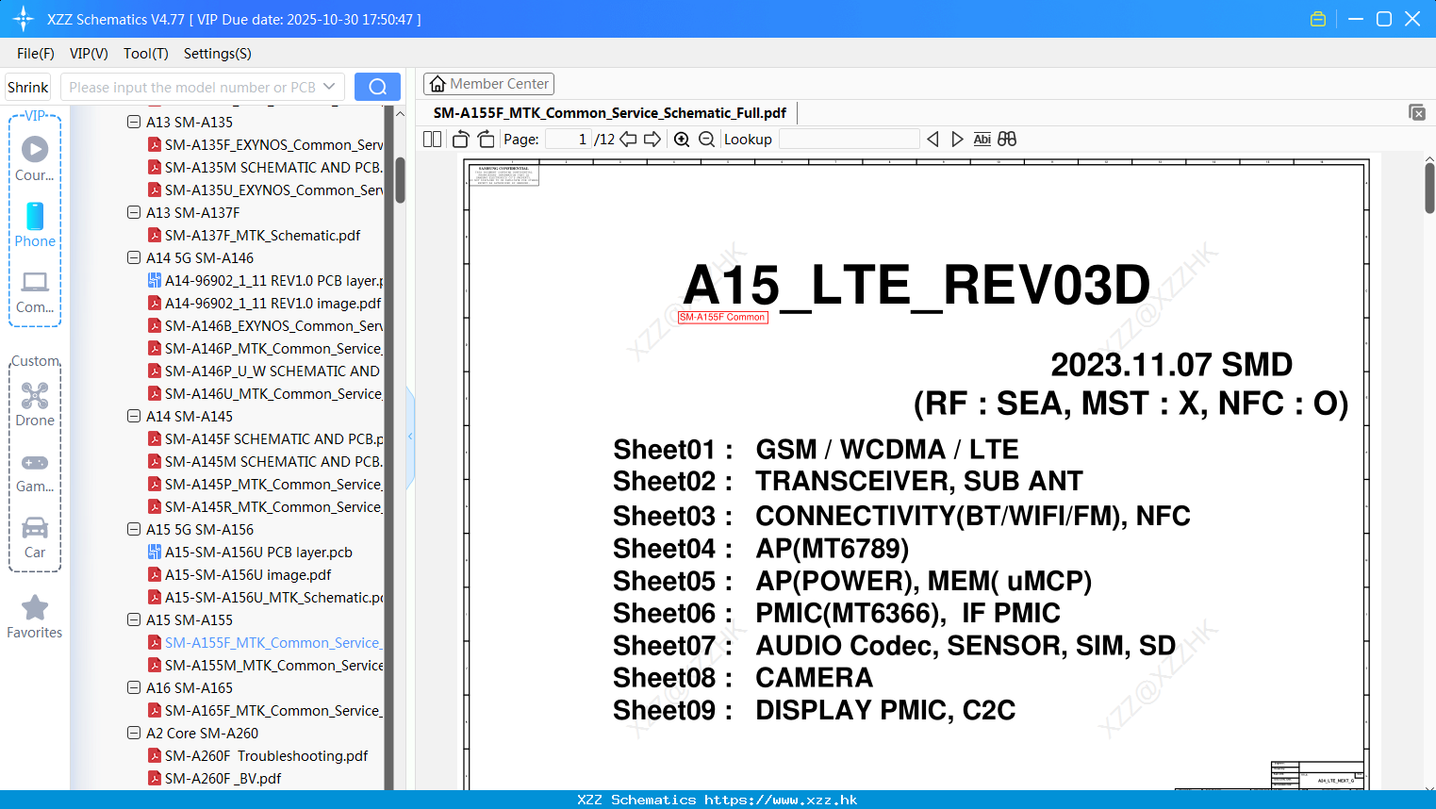1436x809 pixels.
Task: Click the detach window icon beside tab
Action: coord(1417,112)
